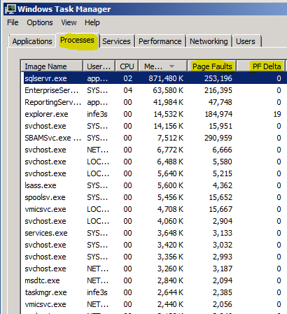Image resolution: width=287 pixels, height=314 pixels.
Task: Select the EnterpriseSer... process row
Action: pos(154,90)
